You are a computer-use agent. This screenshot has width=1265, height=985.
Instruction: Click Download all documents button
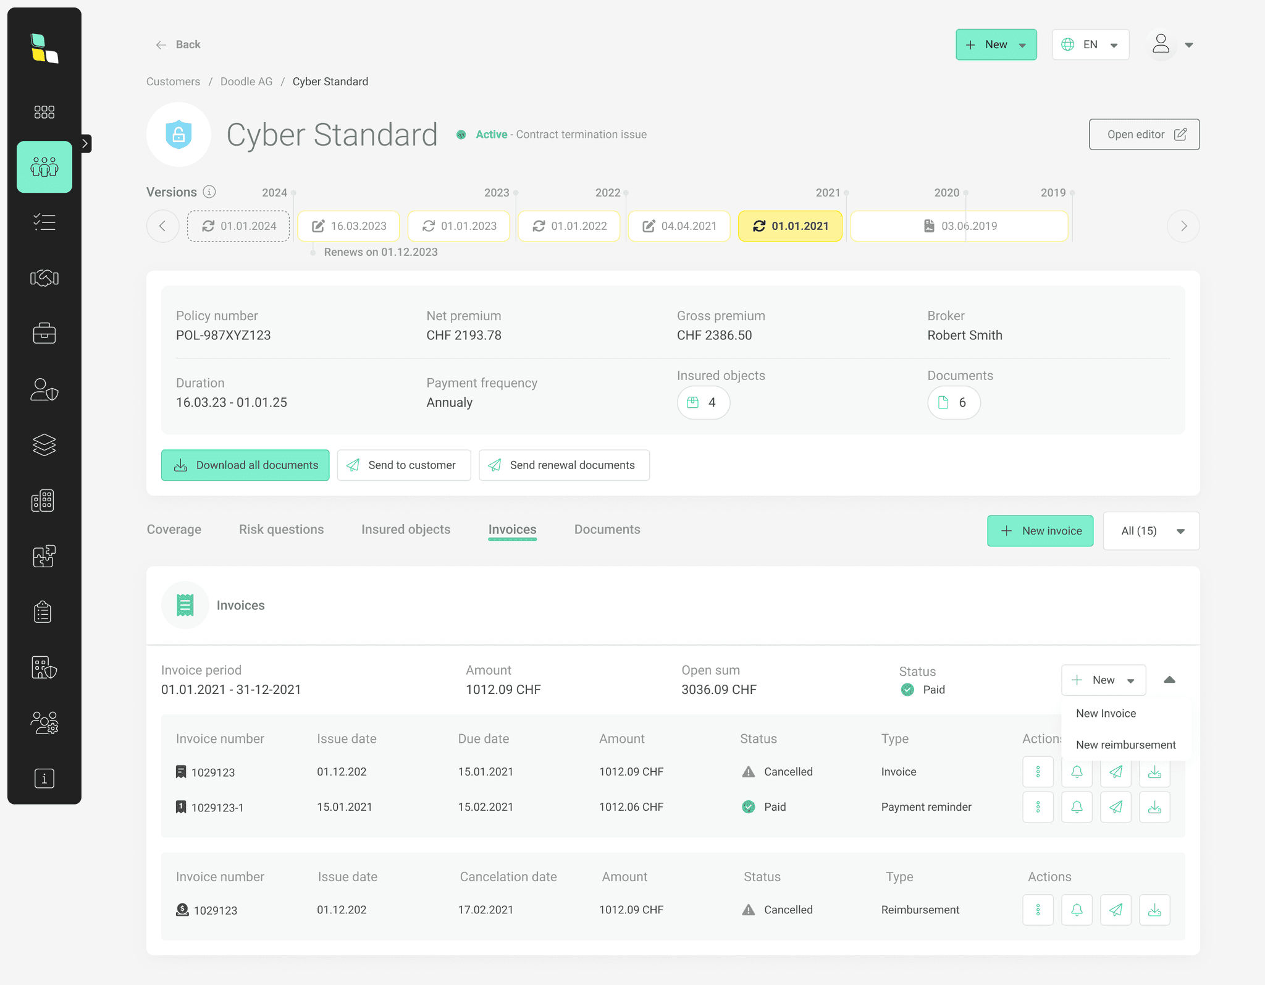tap(245, 465)
